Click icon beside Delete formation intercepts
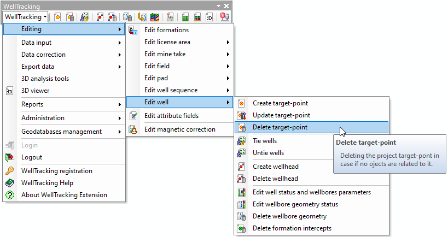This screenshot has height=237, width=448. pos(241,228)
